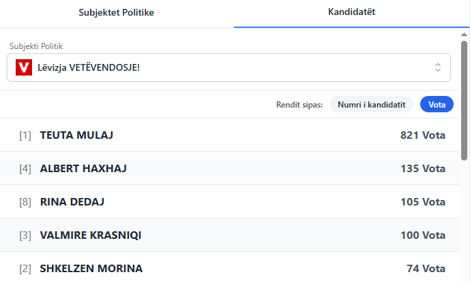Image resolution: width=470 pixels, height=281 pixels.
Task: Select ALBERT HAXHAJ in the list
Action: (83, 169)
